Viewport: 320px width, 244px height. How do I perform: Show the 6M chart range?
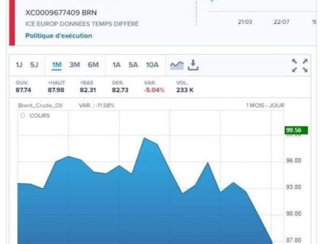[93, 65]
